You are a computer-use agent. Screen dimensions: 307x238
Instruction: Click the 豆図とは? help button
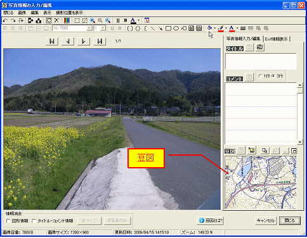[211, 220]
